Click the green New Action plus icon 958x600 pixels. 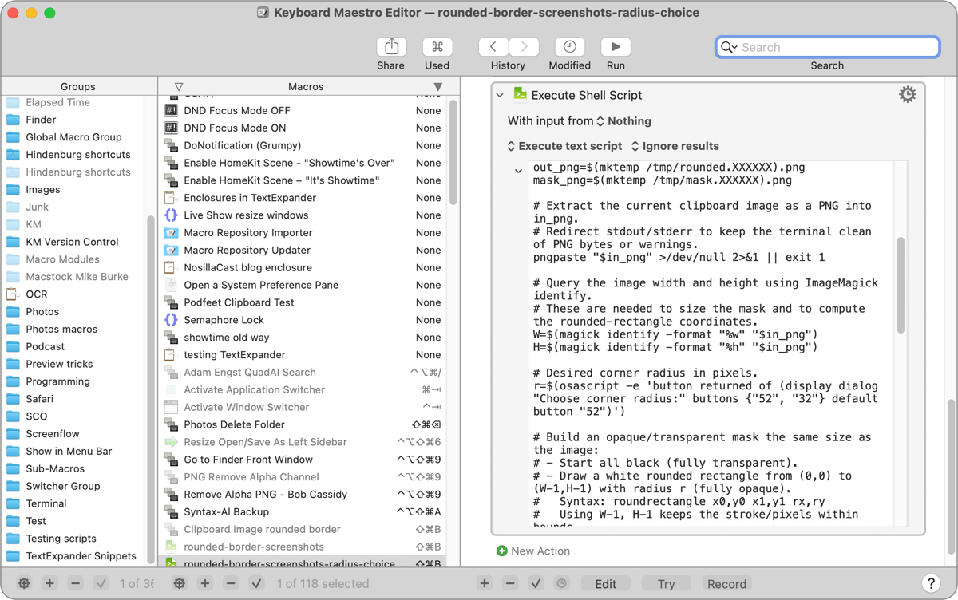click(501, 551)
